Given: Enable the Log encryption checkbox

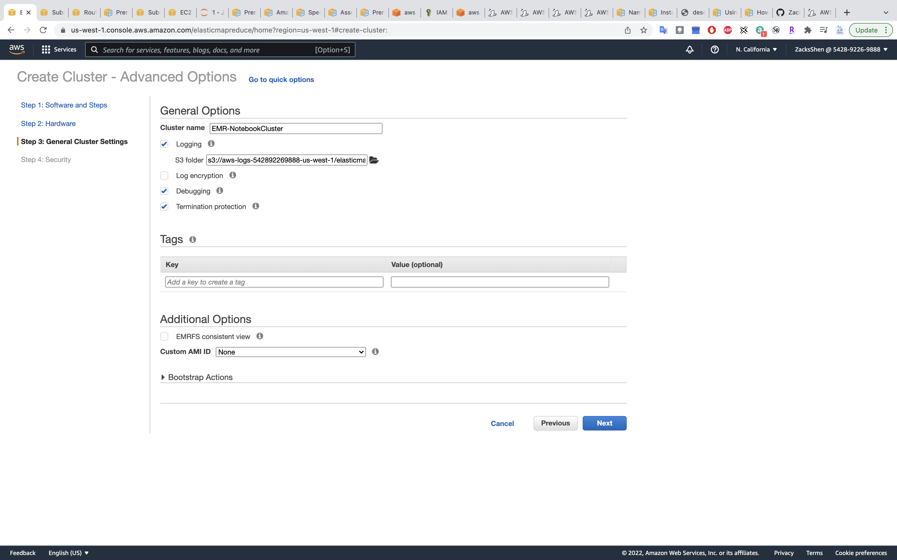Looking at the screenshot, I should (164, 175).
